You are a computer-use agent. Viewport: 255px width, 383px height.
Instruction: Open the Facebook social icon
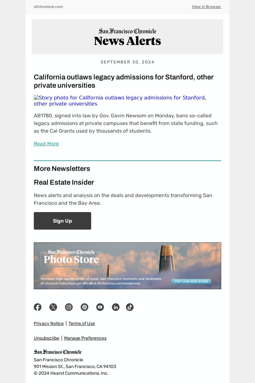tap(38, 307)
